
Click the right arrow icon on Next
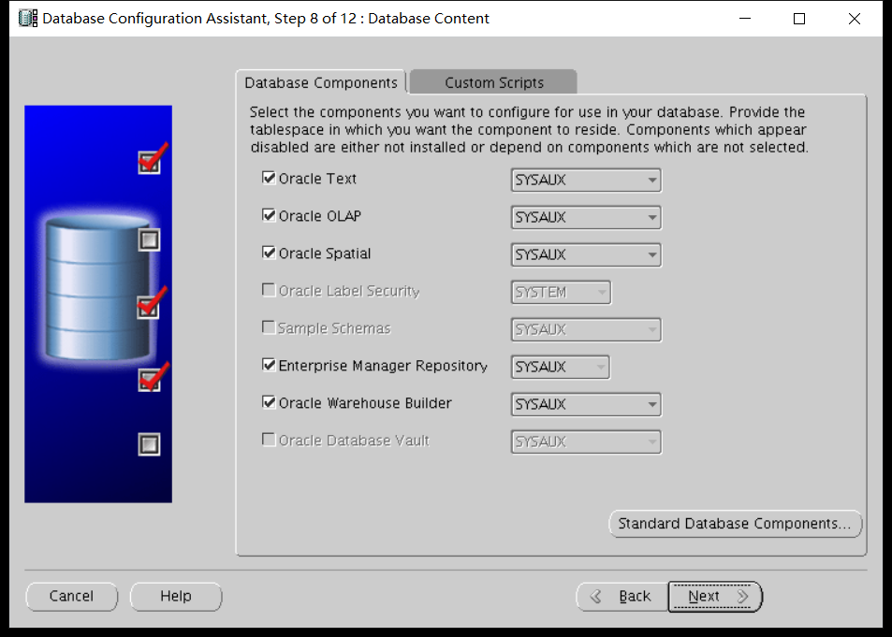(742, 596)
